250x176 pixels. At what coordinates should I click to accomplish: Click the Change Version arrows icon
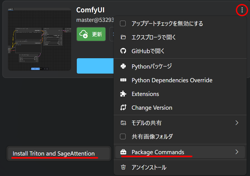point(123,108)
